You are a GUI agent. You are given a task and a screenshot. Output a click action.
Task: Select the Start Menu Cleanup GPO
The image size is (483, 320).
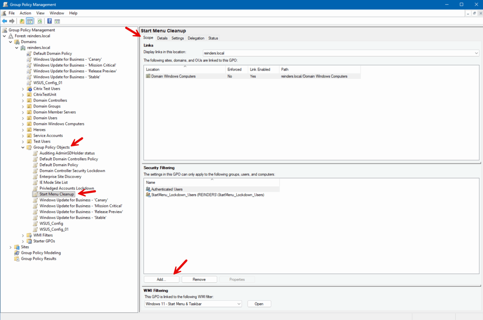[x=56, y=194]
